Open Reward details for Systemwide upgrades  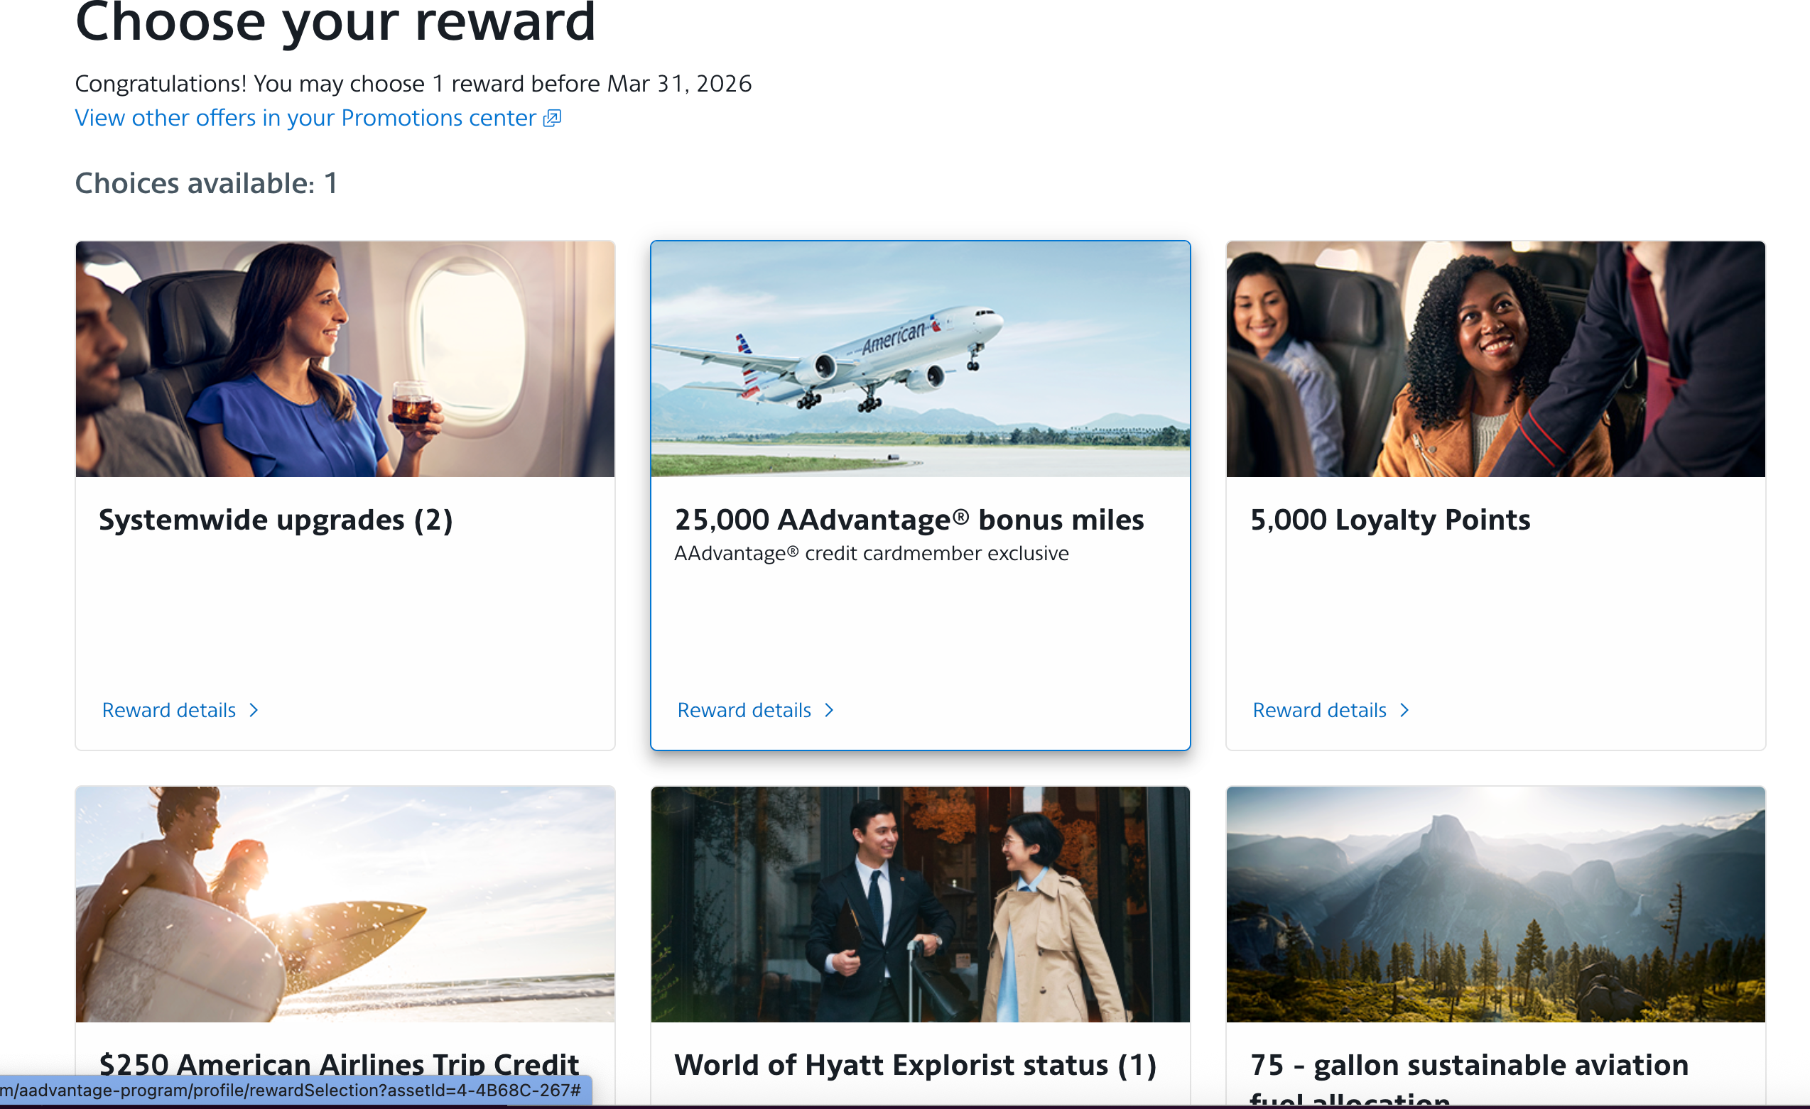pos(168,710)
